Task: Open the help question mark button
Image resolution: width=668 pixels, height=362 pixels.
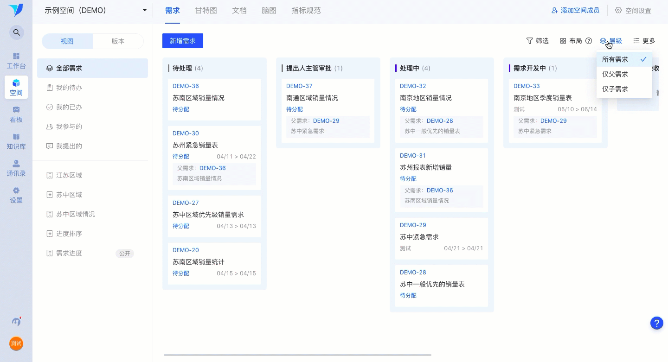Action: click(x=589, y=41)
